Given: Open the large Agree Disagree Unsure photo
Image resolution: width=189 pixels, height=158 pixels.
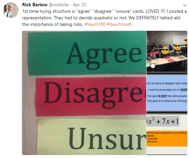Looking at the screenshot, I should coord(84,93).
